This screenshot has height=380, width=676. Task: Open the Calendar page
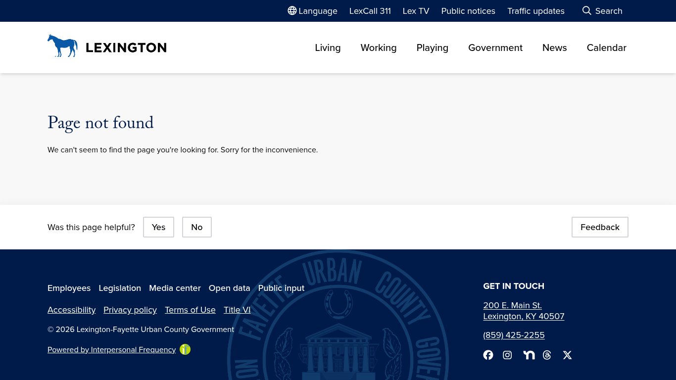[606, 47]
